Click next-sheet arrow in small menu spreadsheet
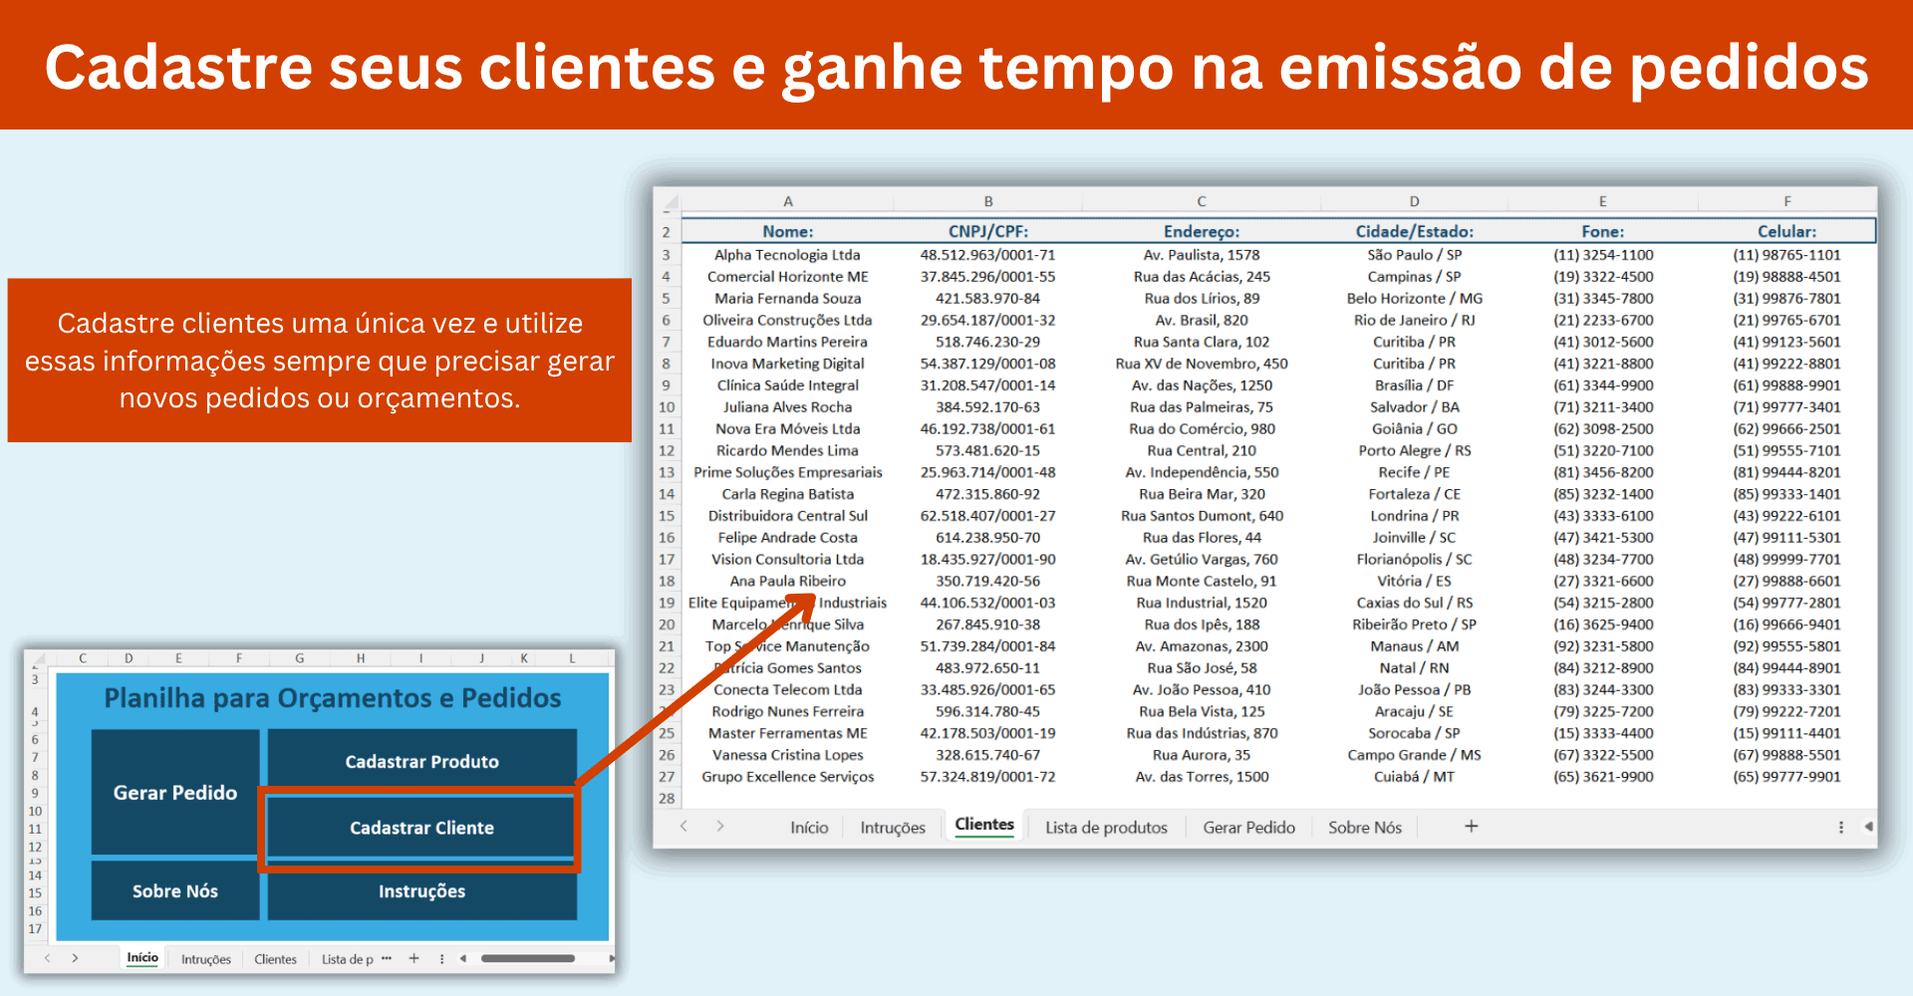 (75, 958)
